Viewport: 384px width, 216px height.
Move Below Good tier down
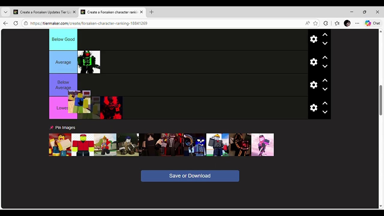pyautogui.click(x=325, y=43)
